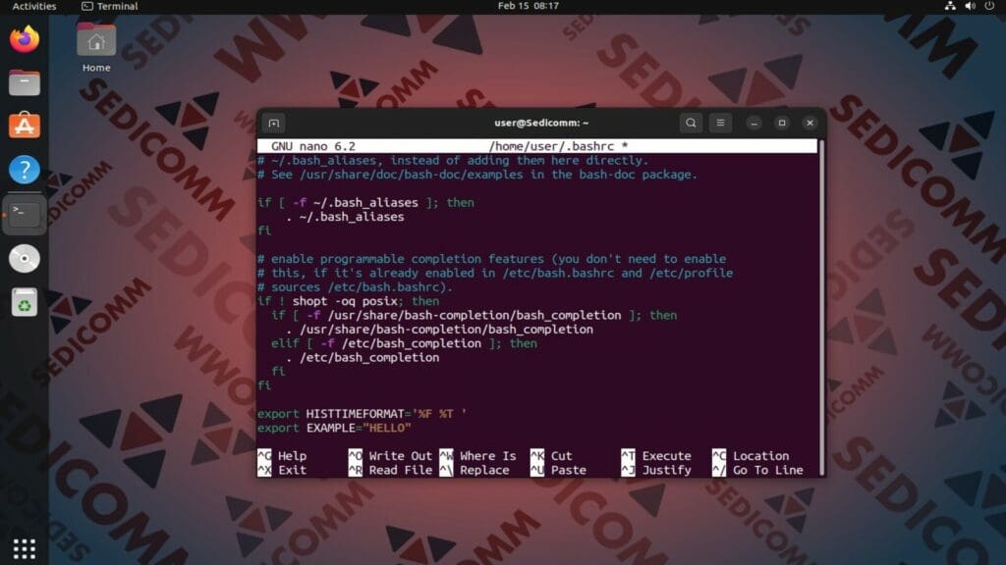
Task: Click the terminal title user@Sedicomm: ~
Action: [x=541, y=123]
